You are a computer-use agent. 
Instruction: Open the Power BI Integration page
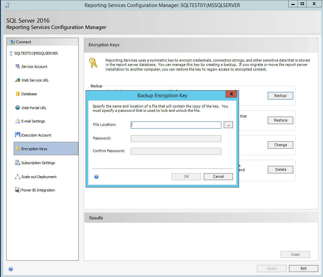(x=38, y=190)
